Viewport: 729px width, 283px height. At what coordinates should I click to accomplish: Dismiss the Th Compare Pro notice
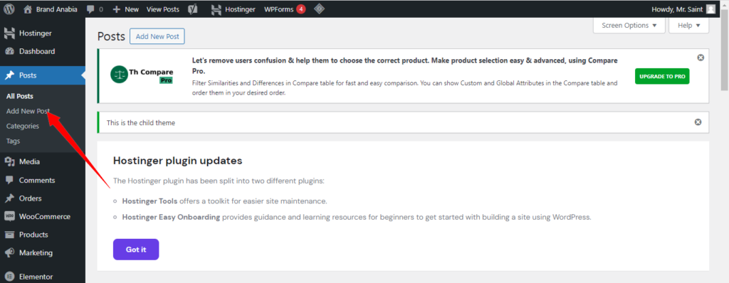(x=701, y=58)
